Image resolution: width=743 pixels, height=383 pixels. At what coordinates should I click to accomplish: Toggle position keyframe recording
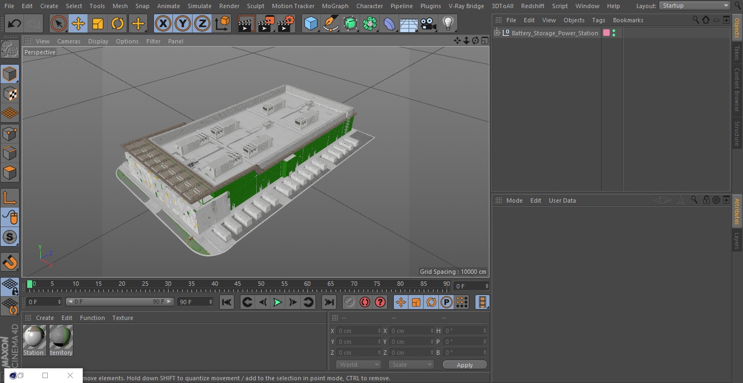pos(401,302)
